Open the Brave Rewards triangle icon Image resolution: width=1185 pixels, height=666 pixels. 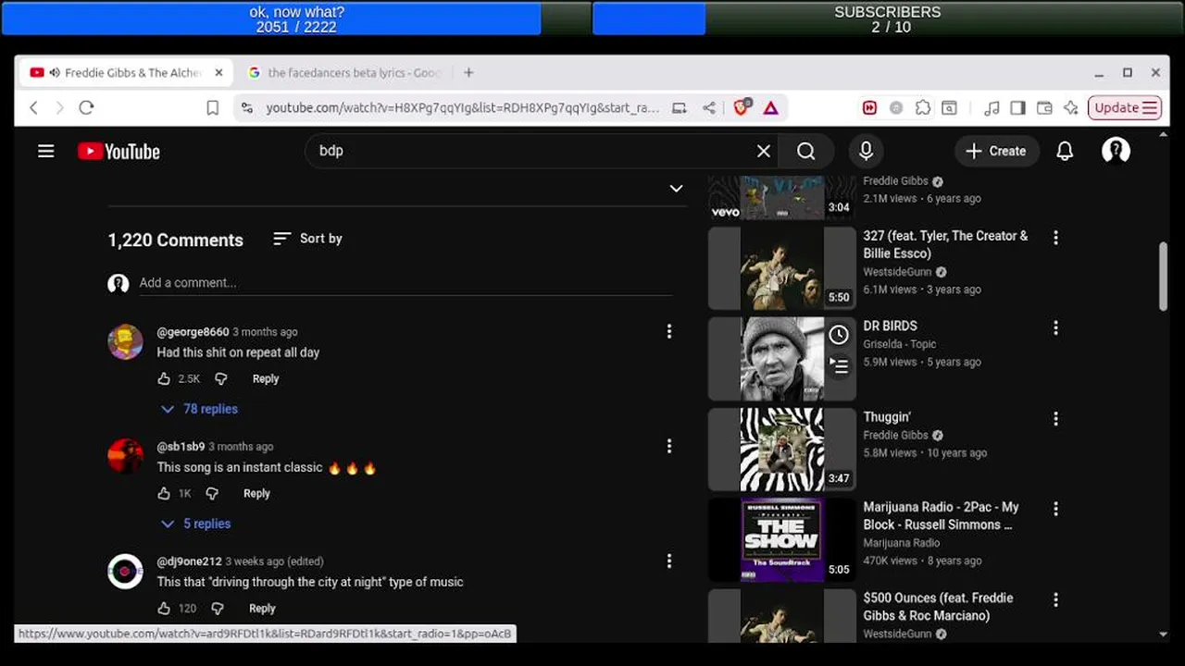point(770,108)
